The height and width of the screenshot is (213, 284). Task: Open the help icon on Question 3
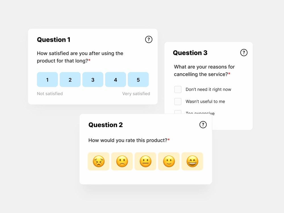(x=244, y=53)
